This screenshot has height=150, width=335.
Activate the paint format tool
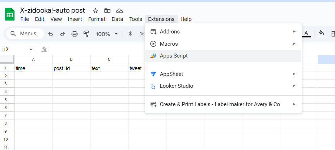[86, 34]
